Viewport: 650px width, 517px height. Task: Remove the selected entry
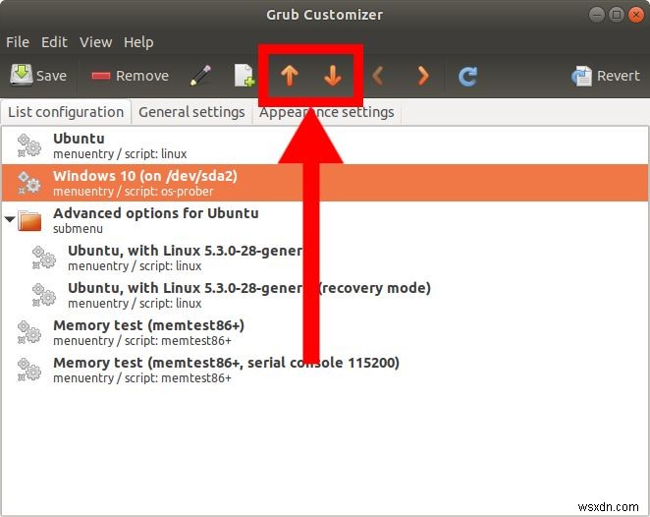pyautogui.click(x=130, y=76)
